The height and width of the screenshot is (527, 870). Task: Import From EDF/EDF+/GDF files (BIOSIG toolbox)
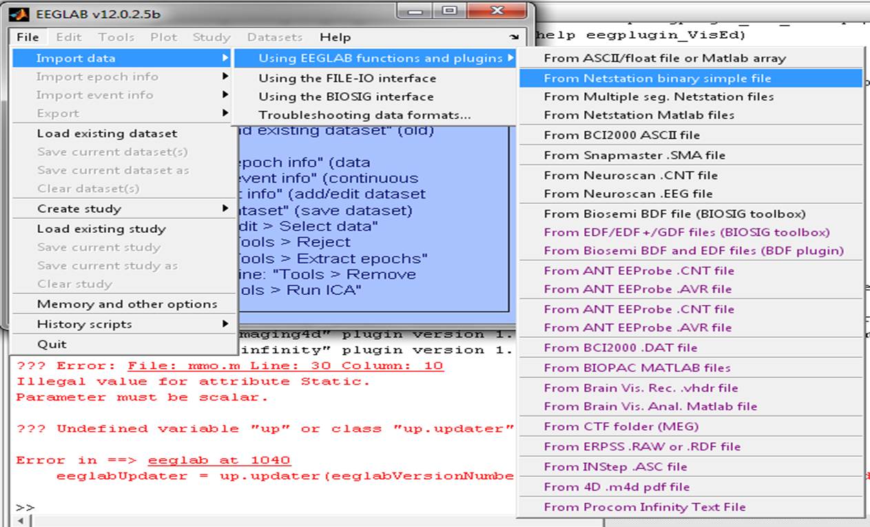pos(691,232)
